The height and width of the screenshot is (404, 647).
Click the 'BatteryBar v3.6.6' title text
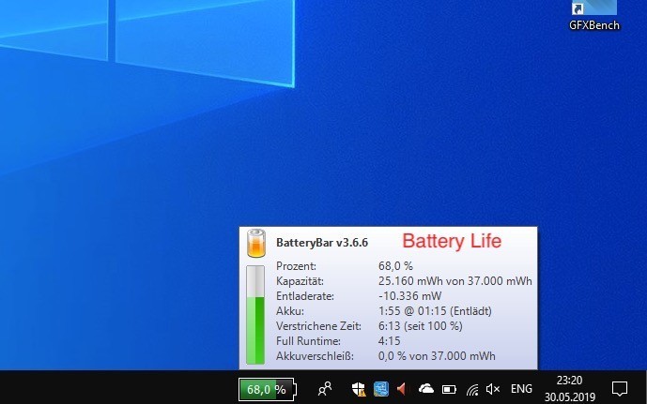click(x=322, y=243)
